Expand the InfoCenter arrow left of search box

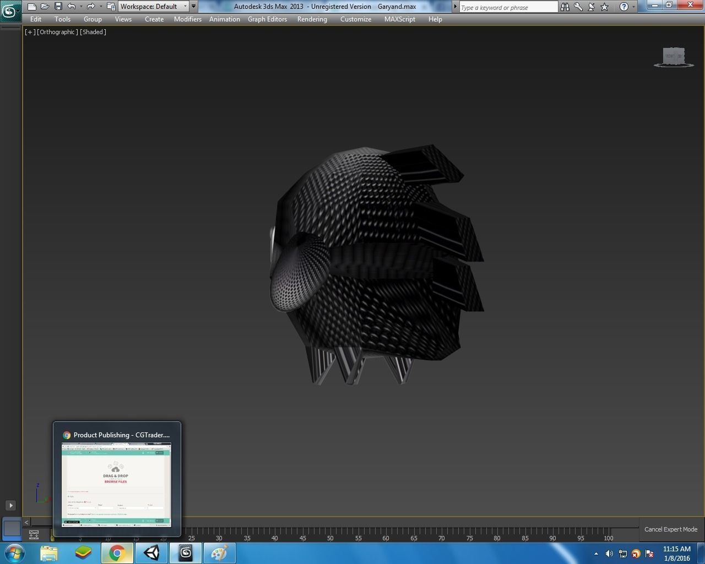tap(455, 7)
